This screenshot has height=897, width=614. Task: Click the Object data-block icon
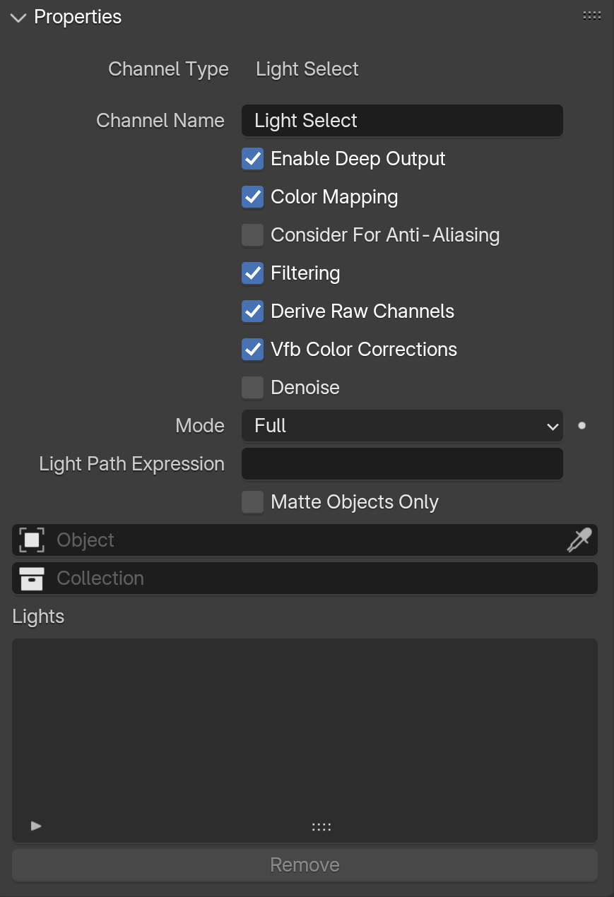(32, 540)
